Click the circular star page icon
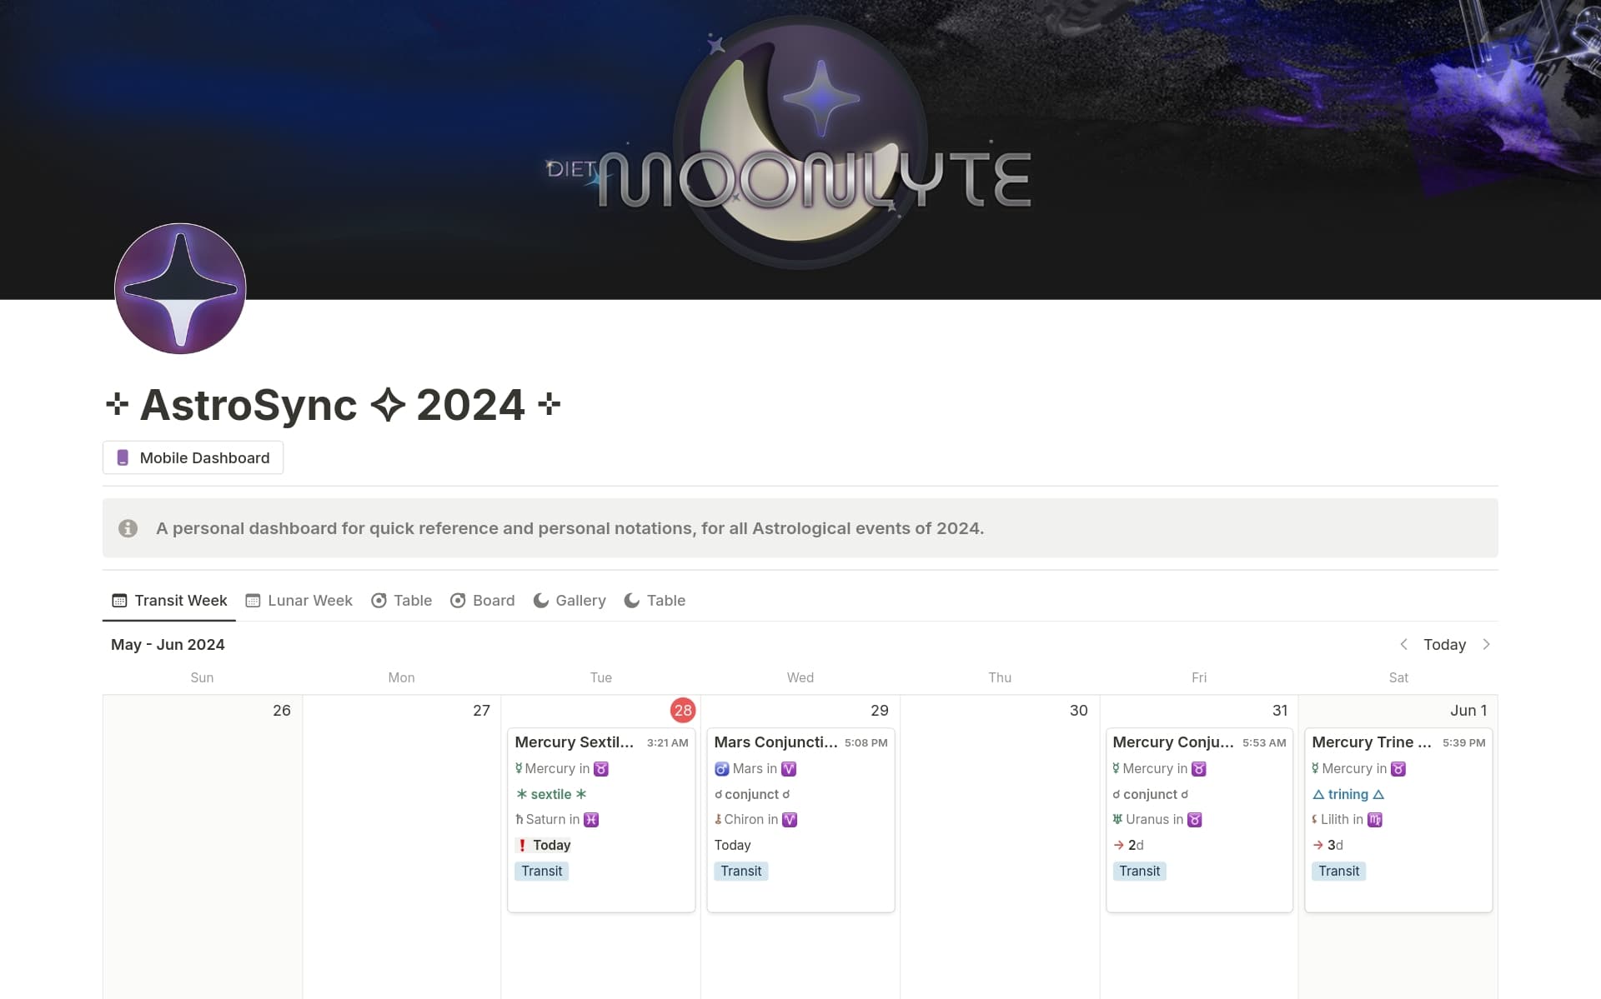 pyautogui.click(x=180, y=288)
